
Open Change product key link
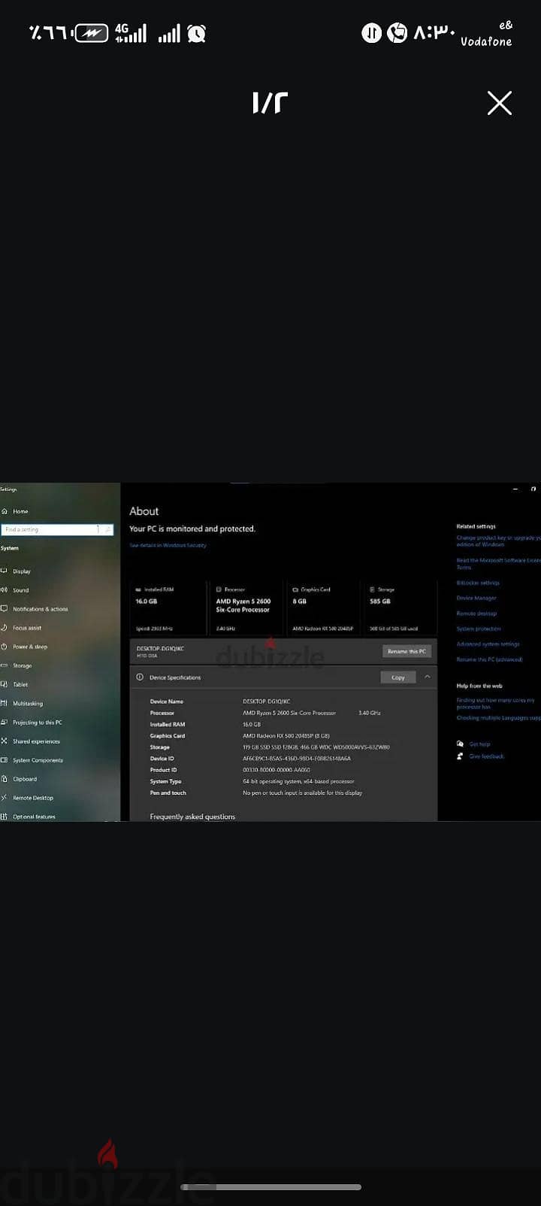498,541
